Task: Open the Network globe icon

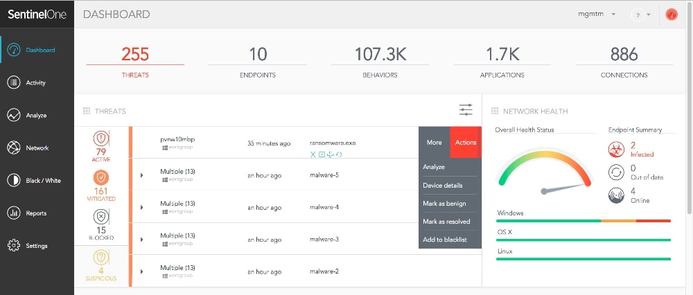Action: pos(13,147)
